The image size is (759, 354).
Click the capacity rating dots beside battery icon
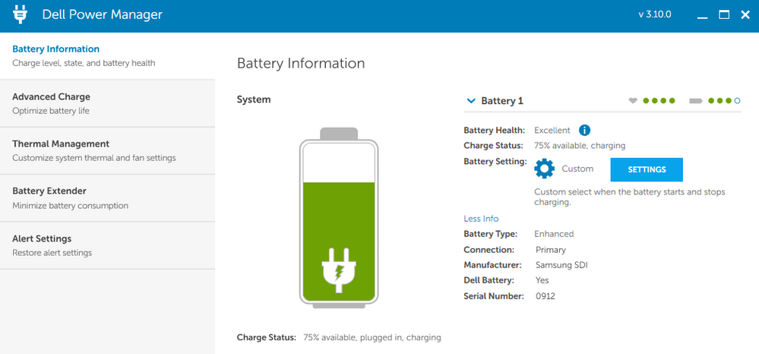724,101
